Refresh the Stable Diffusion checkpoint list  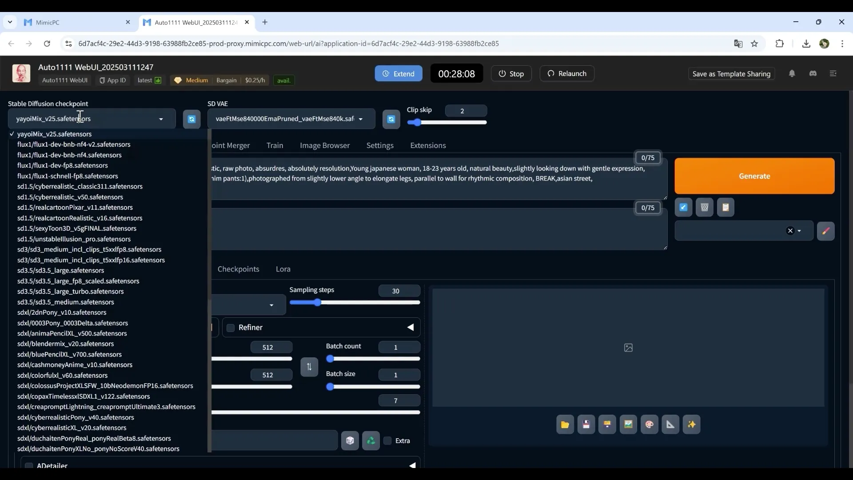point(191,119)
